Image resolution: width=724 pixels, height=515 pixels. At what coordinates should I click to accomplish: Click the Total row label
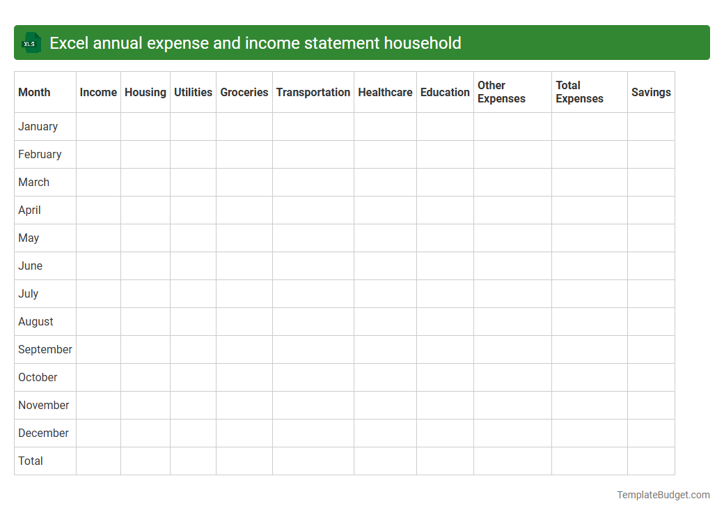[31, 461]
